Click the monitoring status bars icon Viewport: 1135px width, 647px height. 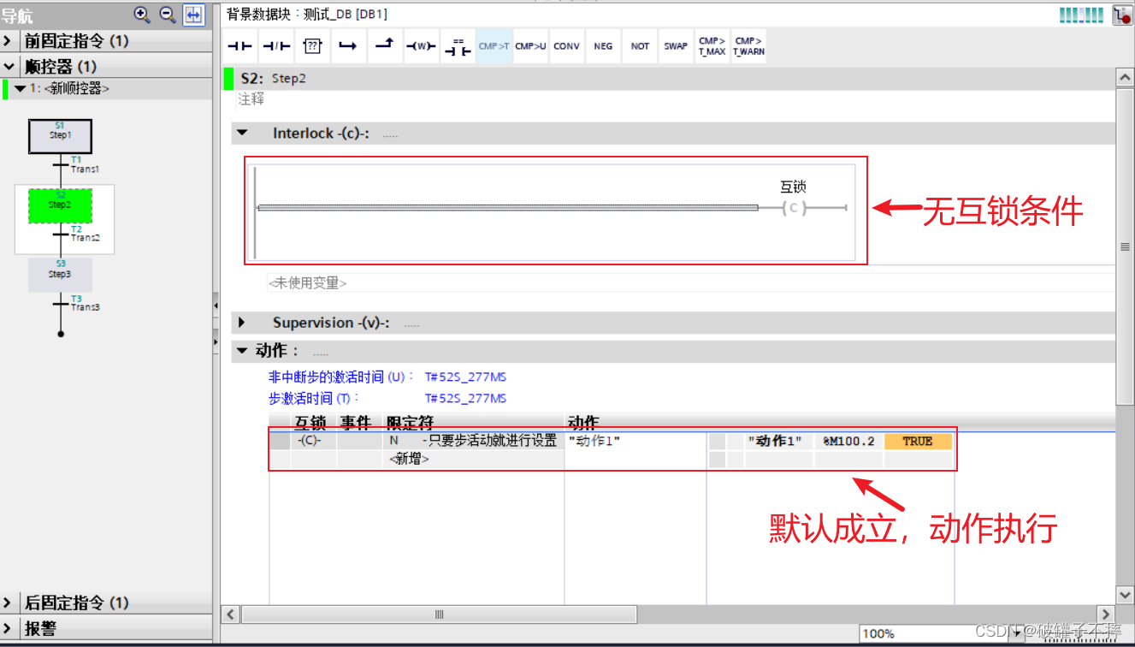click(x=1081, y=15)
